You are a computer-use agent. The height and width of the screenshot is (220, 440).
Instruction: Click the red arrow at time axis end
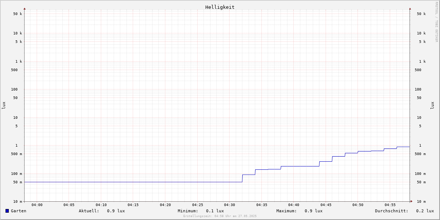click(x=411, y=201)
